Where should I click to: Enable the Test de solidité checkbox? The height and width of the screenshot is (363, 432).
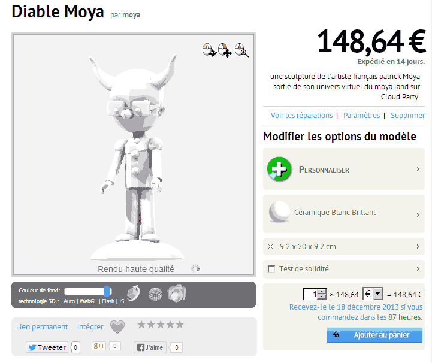click(x=271, y=269)
